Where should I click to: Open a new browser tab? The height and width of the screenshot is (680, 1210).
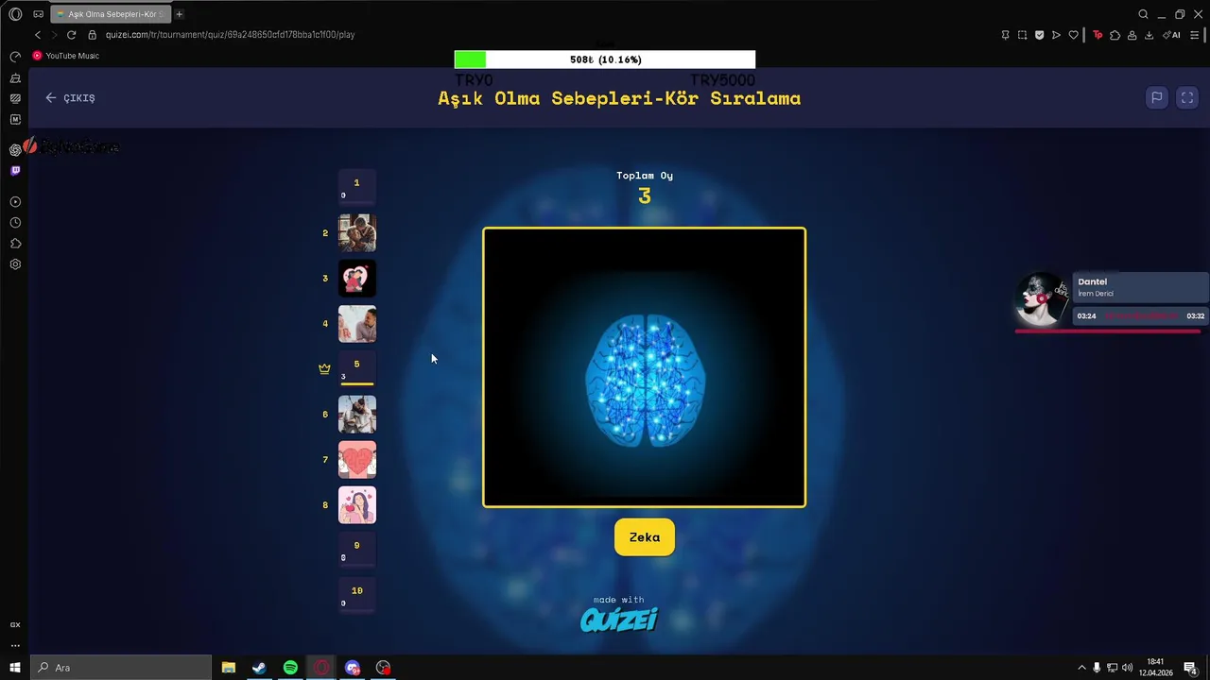pyautogui.click(x=179, y=14)
